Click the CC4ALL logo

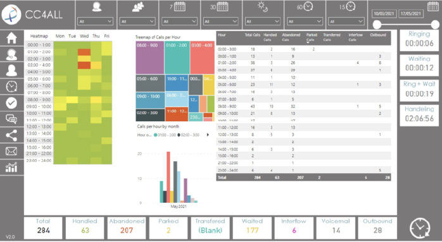click(x=11, y=15)
